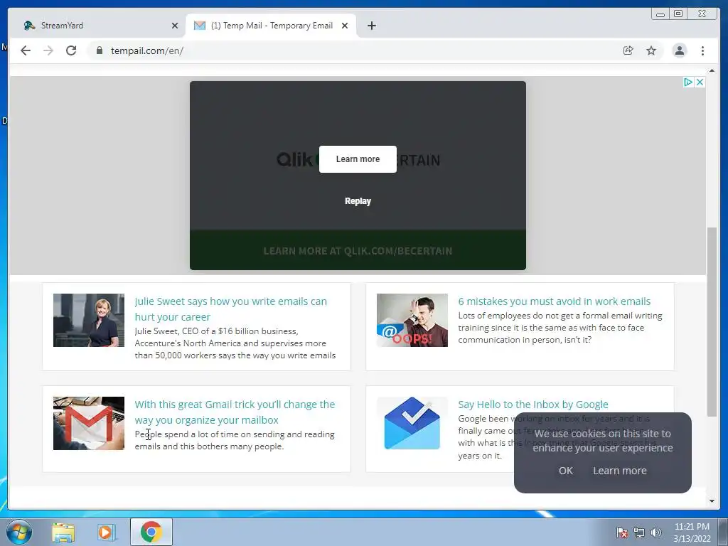Screen dimensions: 728x546
Task: Click the Julie Sweet article thumbnail
Action: click(89, 320)
